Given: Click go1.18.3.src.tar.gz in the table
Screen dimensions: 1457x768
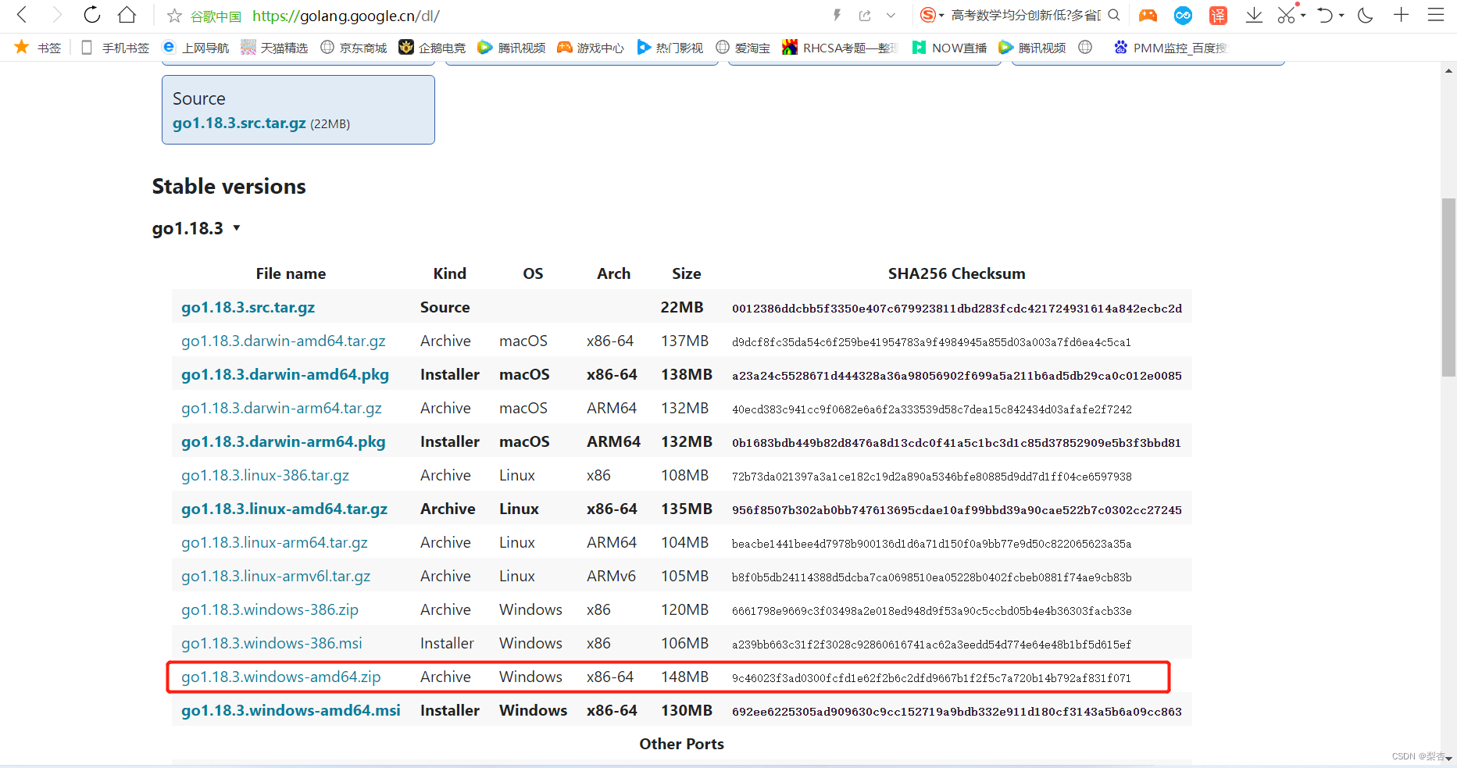Looking at the screenshot, I should point(248,308).
